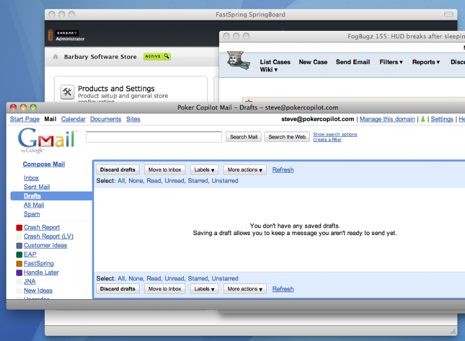Expand the Wiki menu in FogBugz
The width and height of the screenshot is (465, 341).
coord(269,69)
